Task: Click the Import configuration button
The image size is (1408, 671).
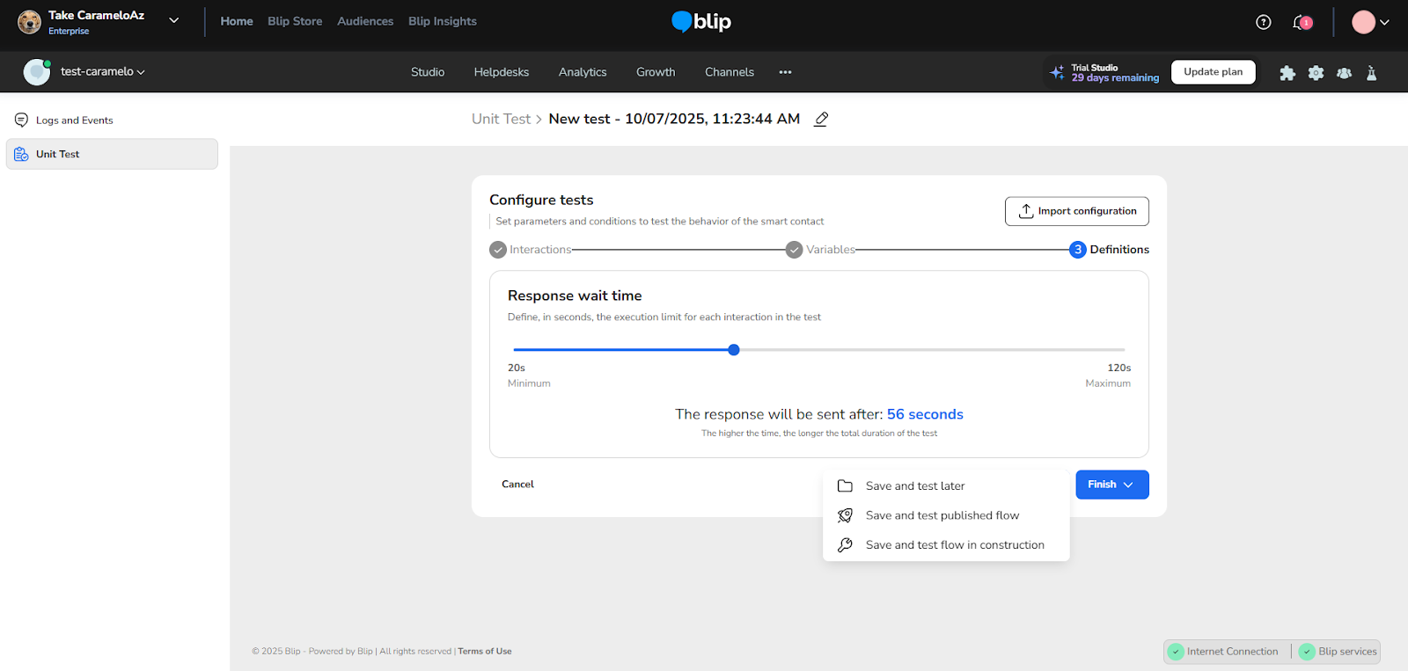Action: pyautogui.click(x=1076, y=211)
